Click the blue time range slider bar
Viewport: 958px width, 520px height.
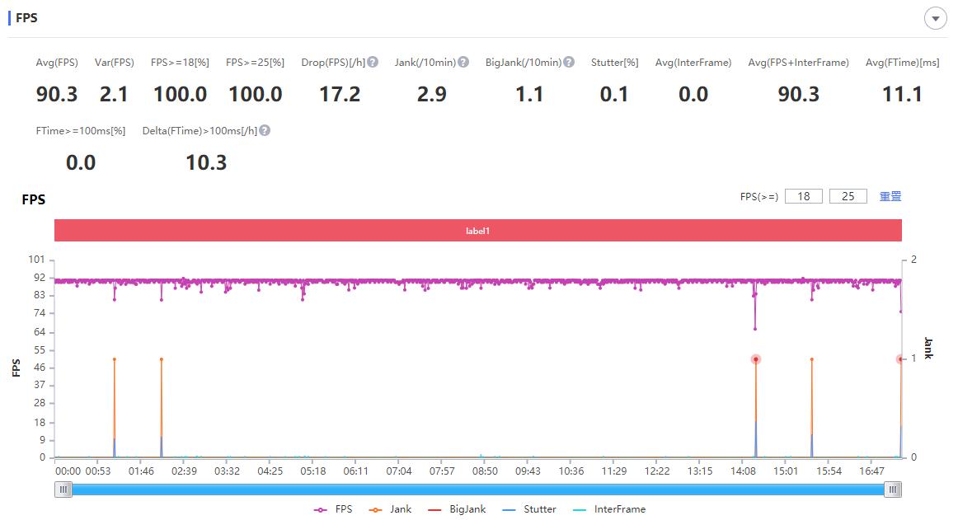[x=478, y=490]
